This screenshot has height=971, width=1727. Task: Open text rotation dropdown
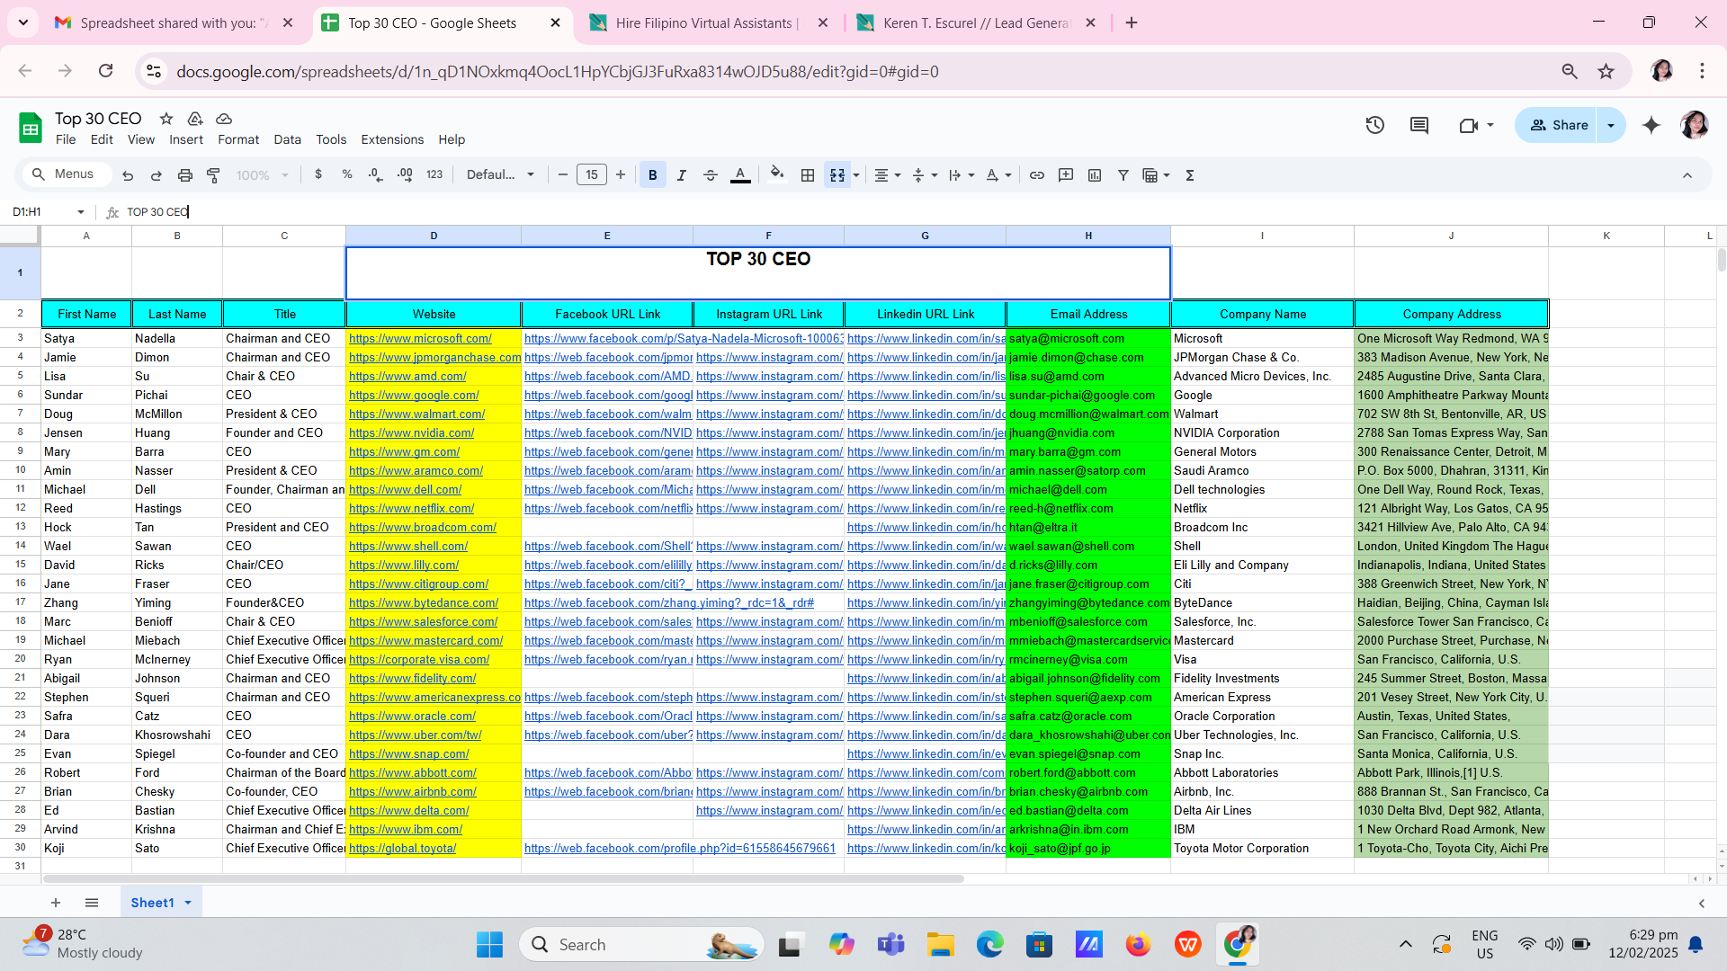tap(998, 175)
